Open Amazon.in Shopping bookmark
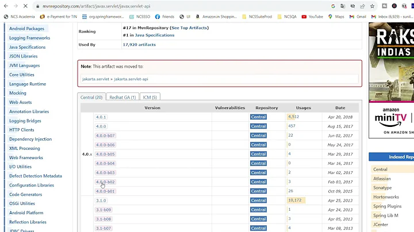Image resolution: width=414 pixels, height=232 pixels. click(x=216, y=17)
